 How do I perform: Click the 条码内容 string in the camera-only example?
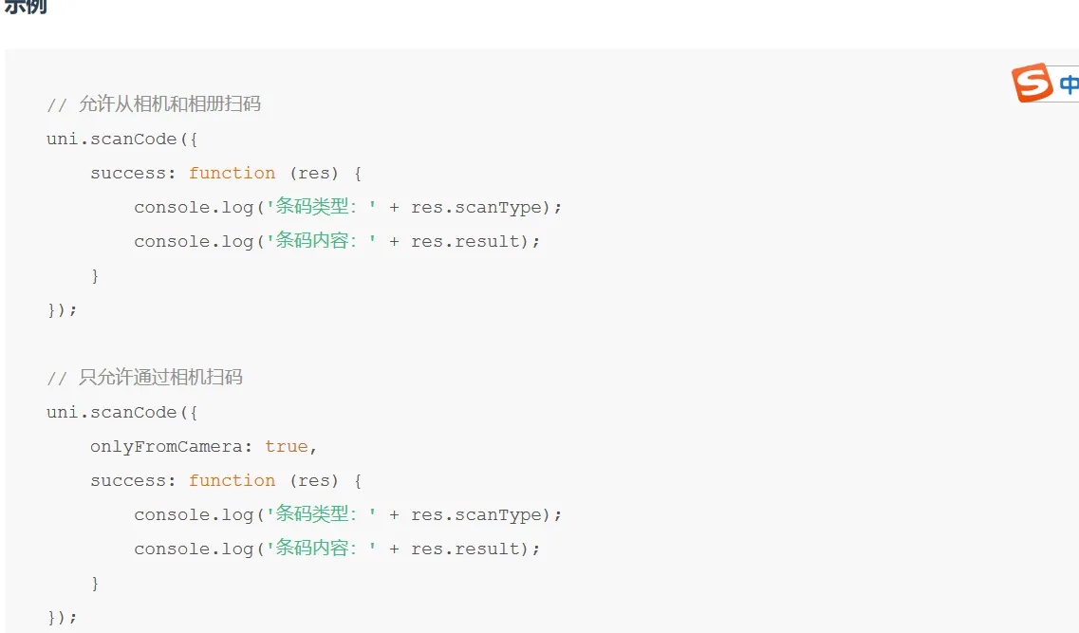point(321,549)
